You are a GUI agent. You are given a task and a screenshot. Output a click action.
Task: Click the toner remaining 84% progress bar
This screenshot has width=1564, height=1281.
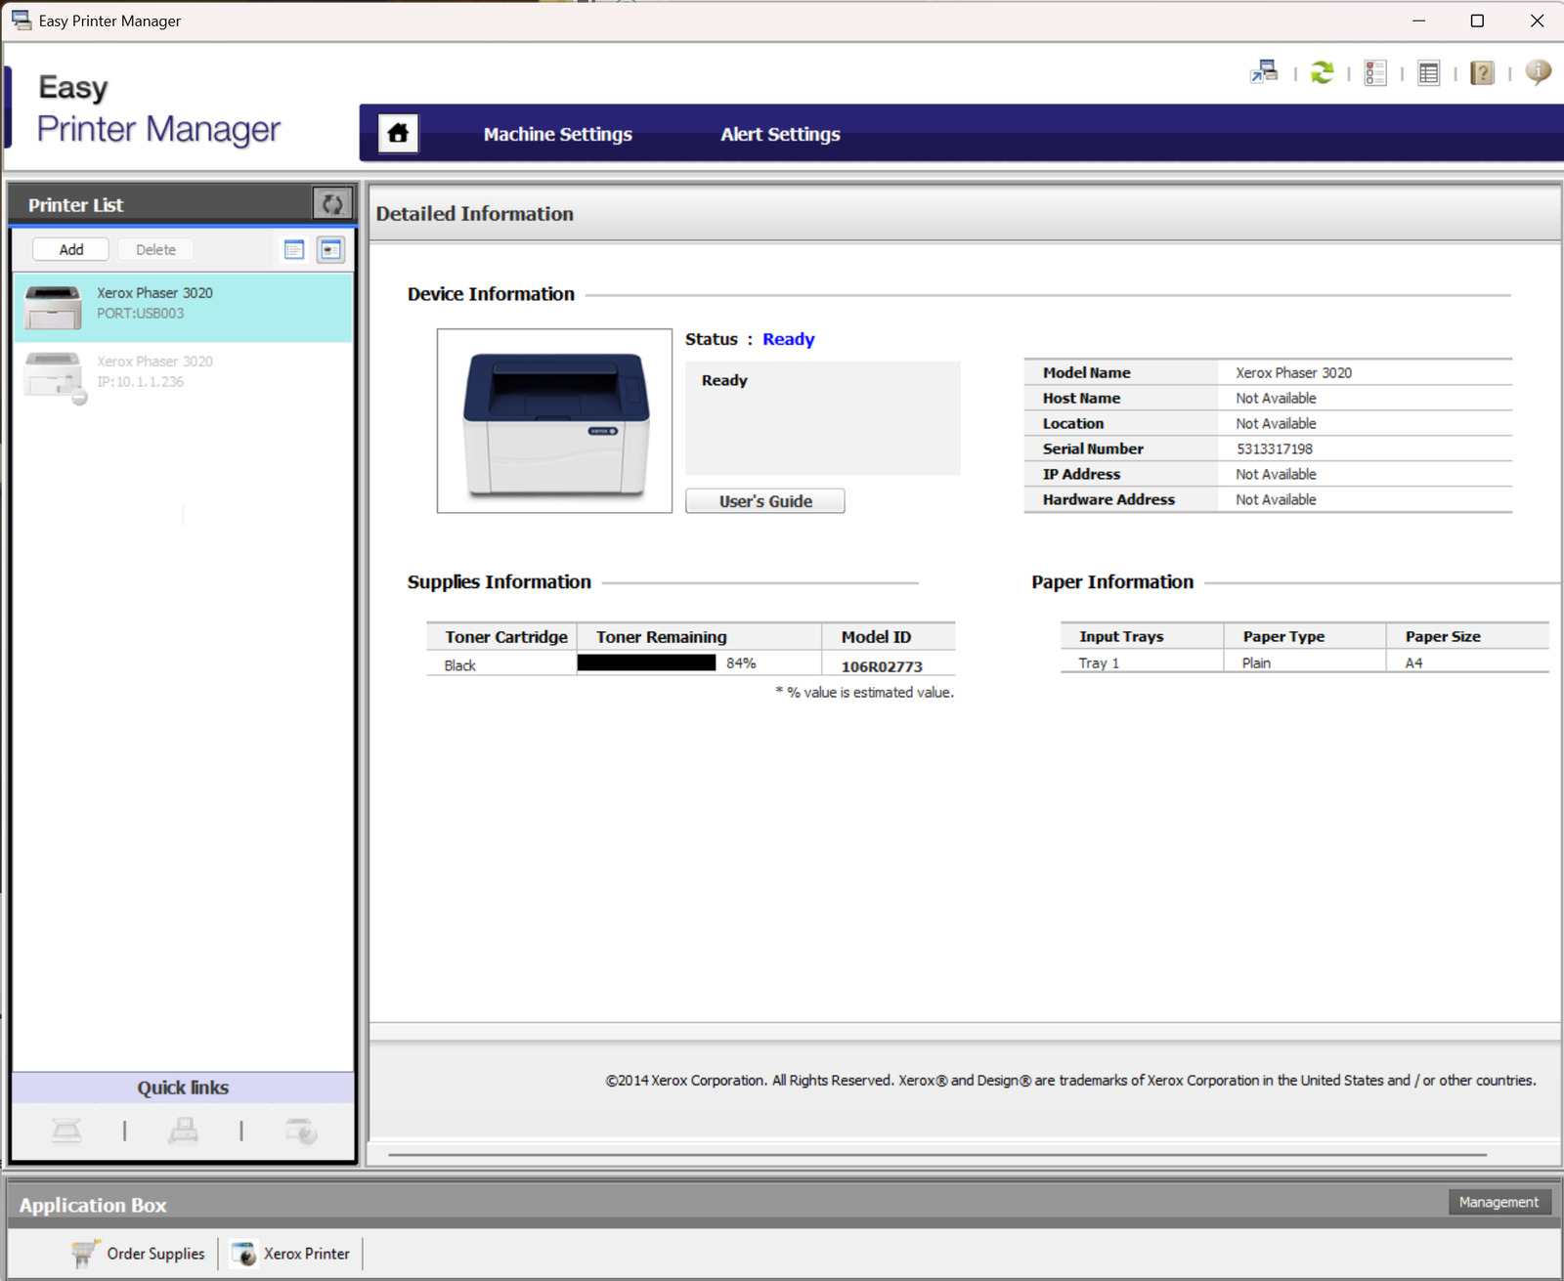click(647, 662)
